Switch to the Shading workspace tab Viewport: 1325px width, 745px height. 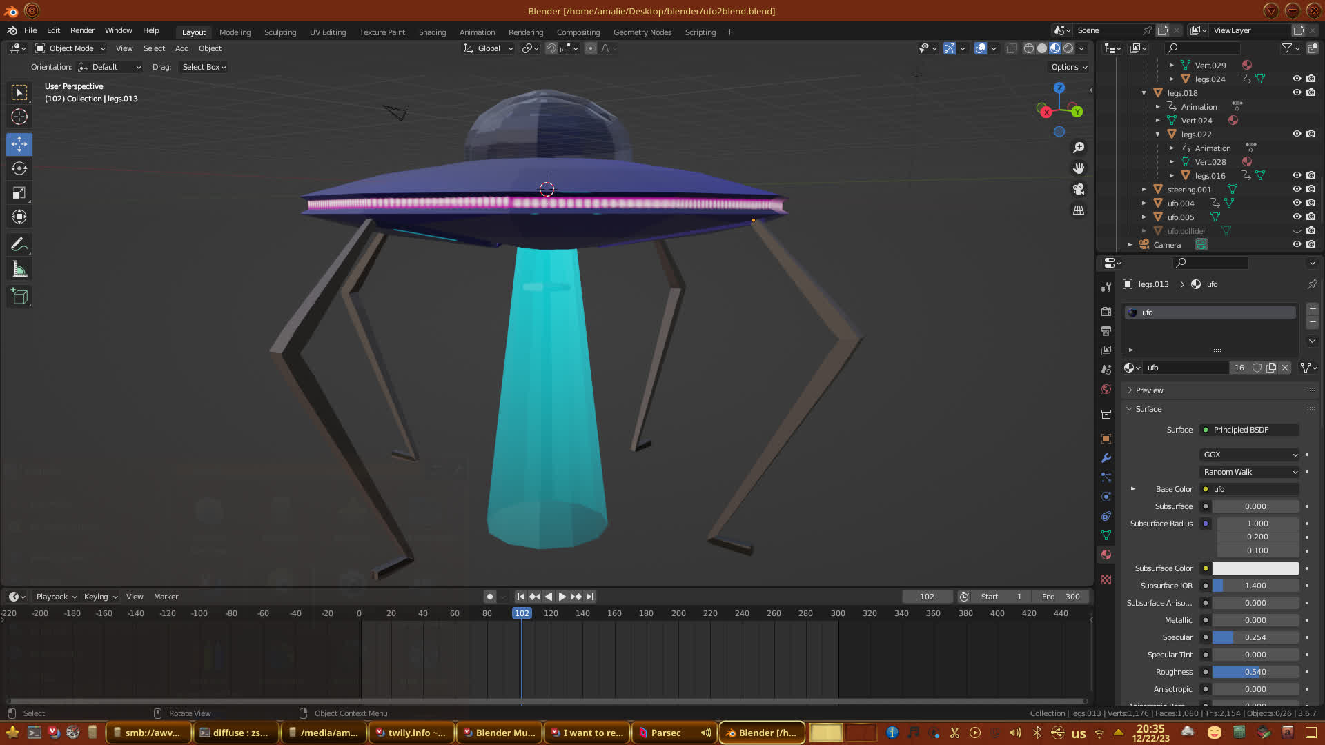pos(432,32)
